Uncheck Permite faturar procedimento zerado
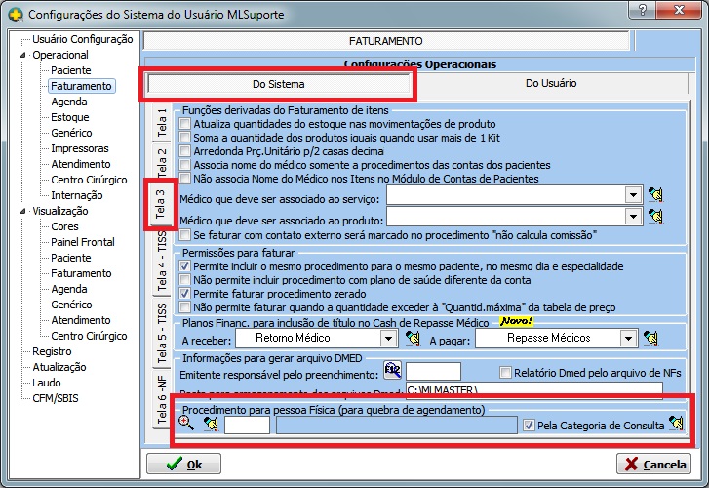Screen dimensions: 709x488 [x=185, y=293]
